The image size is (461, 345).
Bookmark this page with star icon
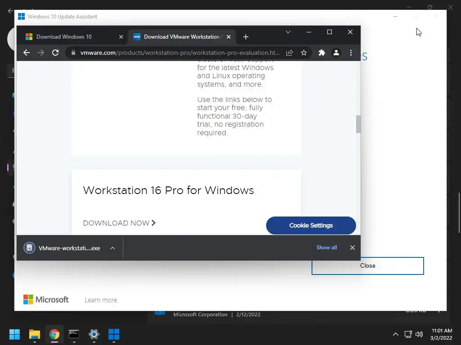(x=304, y=53)
